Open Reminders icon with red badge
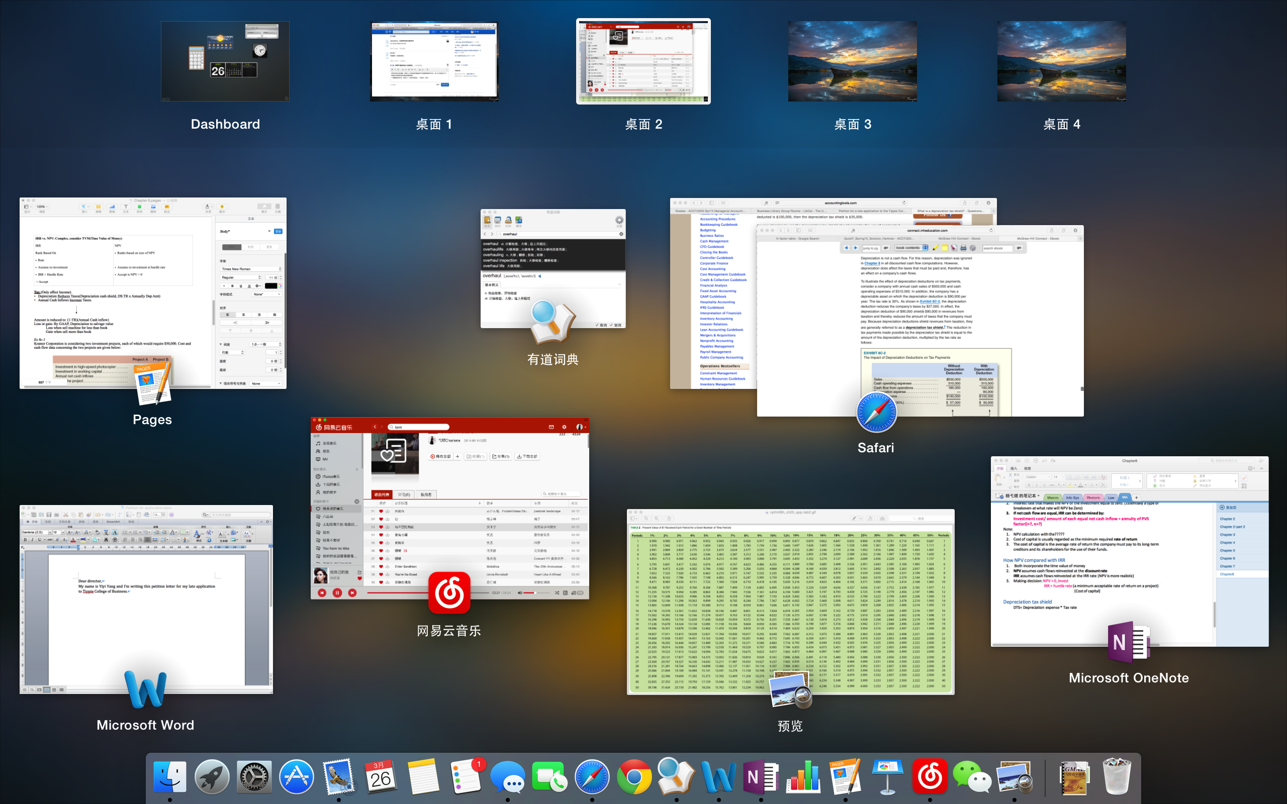Screen dimensions: 1287x804 [x=467, y=777]
